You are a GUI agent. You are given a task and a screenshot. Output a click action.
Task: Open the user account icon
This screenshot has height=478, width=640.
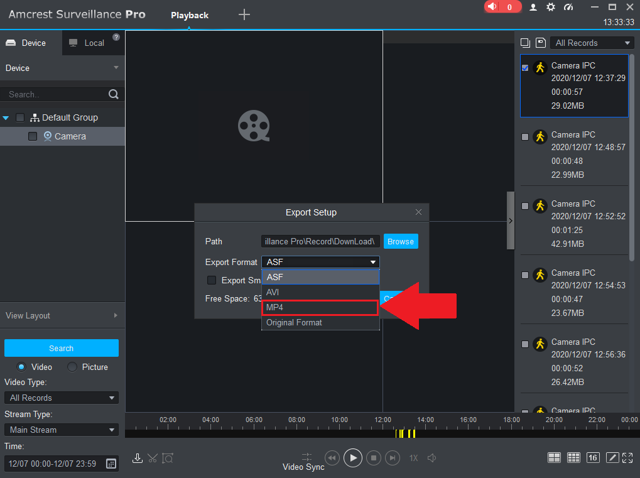[x=533, y=7]
